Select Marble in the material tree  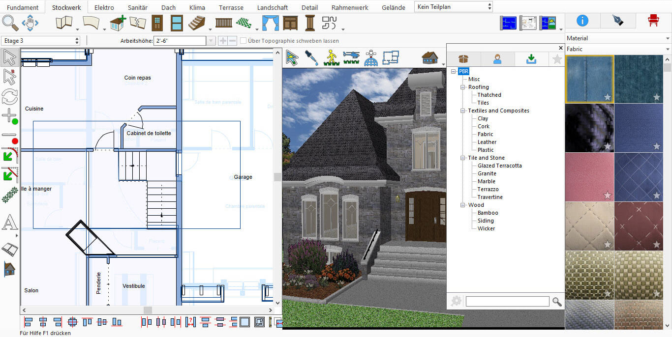pyautogui.click(x=487, y=181)
